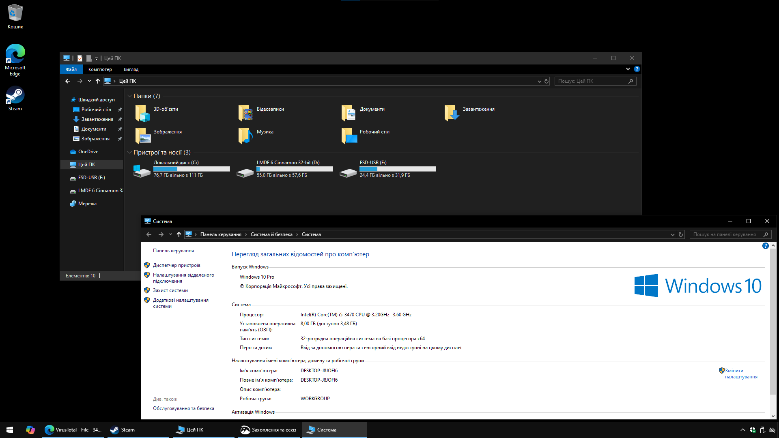This screenshot has height=438, width=779.
Task: Open Security and Maintenance link
Action: coord(183,408)
